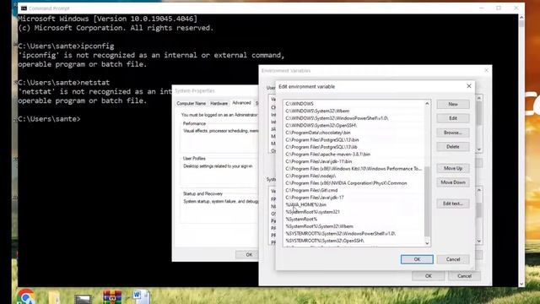The image size is (540, 304).
Task: Open WinRAR icon on the taskbar
Action: click(x=112, y=297)
